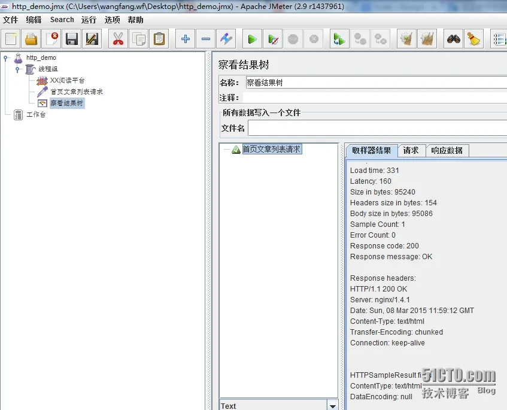The image size is (507, 410).
Task: Select http_demo in the tree
Action: 41,57
